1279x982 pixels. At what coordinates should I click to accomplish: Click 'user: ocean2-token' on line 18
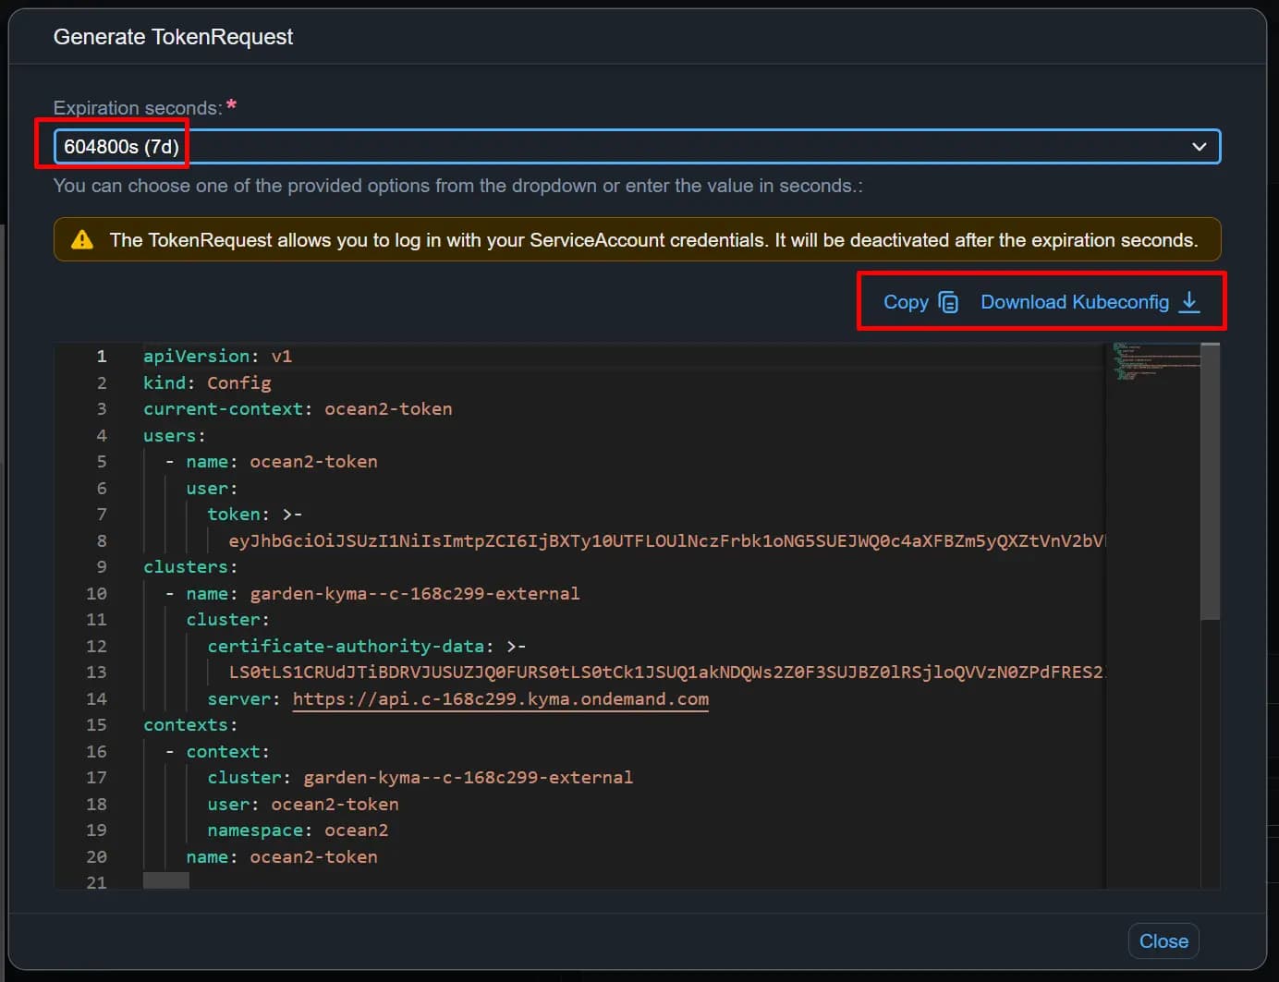pos(303,805)
